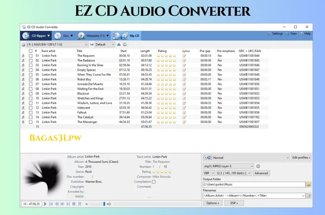This screenshot has height=215, width=325.
Task: Select the Blackout track title
Action: (83, 94)
